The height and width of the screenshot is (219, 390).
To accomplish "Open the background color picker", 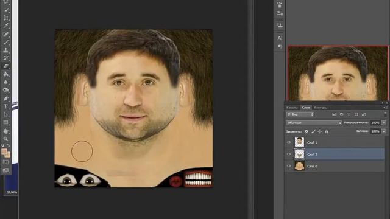I will click(x=8, y=155).
